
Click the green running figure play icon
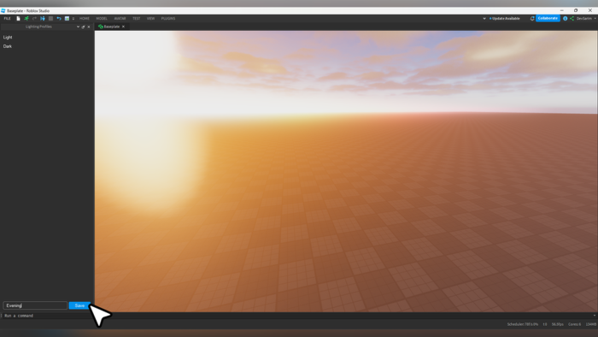(26, 18)
